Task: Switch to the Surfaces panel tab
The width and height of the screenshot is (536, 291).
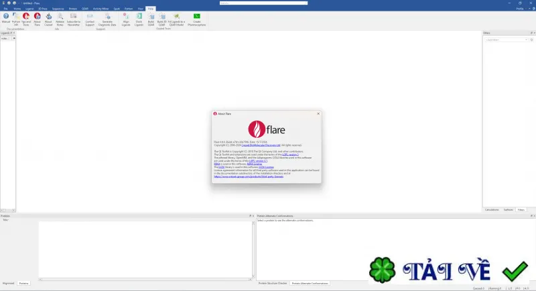Action: tap(508, 210)
